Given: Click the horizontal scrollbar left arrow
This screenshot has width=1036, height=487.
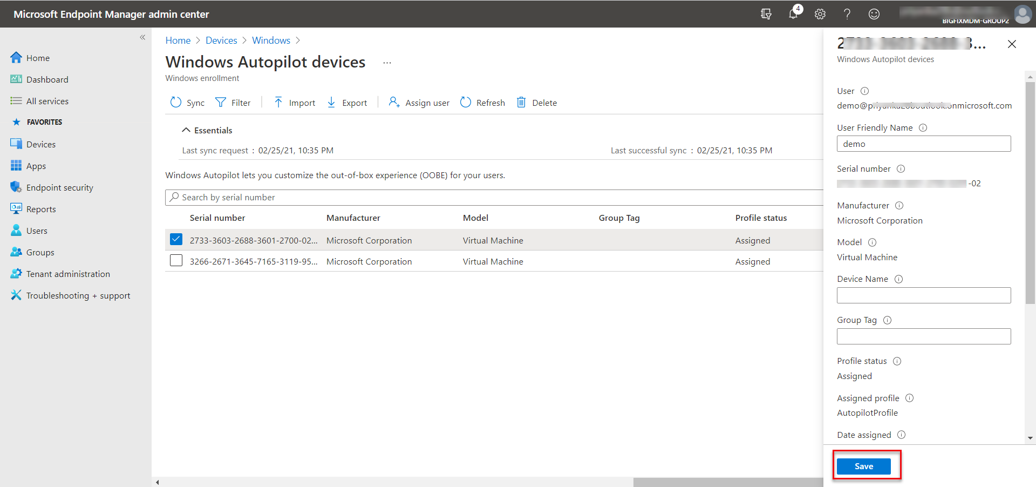Looking at the screenshot, I should pyautogui.click(x=157, y=482).
